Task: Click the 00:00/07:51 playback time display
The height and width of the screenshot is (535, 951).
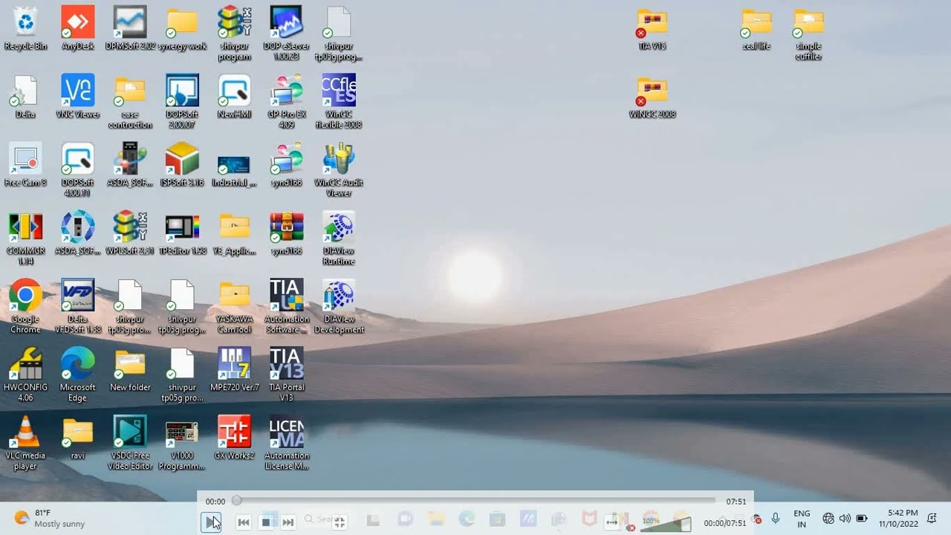Action: point(724,523)
